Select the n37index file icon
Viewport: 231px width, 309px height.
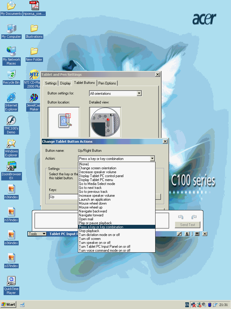[11, 212]
